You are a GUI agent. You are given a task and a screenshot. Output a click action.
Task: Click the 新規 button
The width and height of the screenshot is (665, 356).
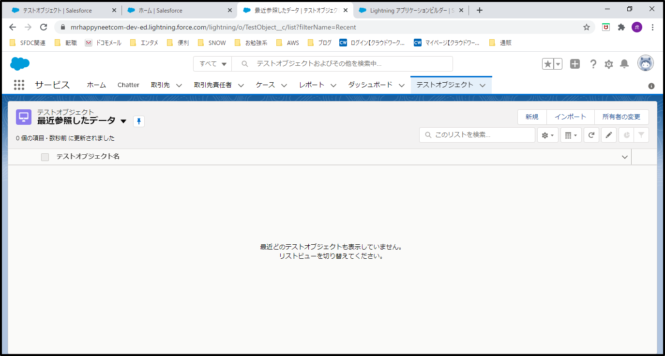pos(531,117)
